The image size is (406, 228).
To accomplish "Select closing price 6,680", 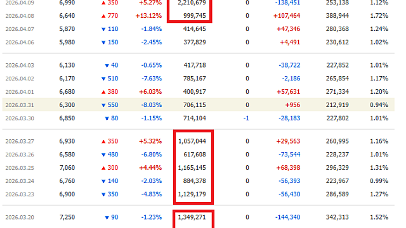I will 67,92.
